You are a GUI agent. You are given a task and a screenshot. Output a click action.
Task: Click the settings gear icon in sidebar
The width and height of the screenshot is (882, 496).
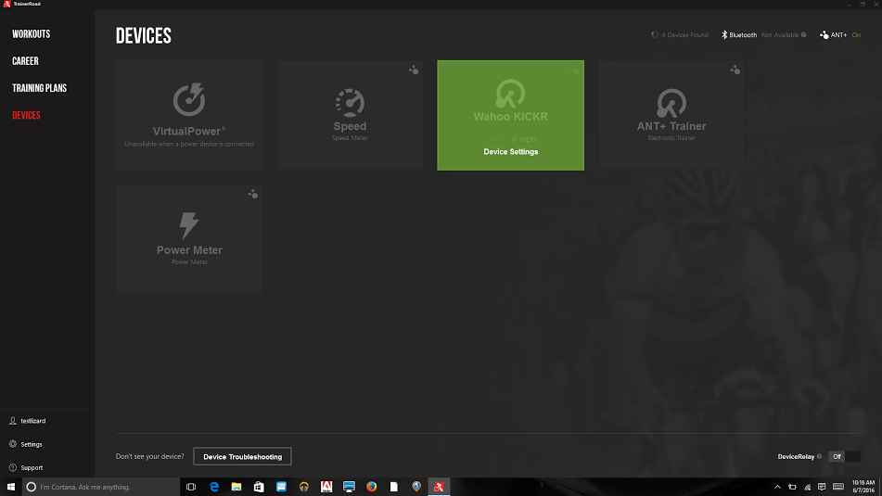pos(13,444)
